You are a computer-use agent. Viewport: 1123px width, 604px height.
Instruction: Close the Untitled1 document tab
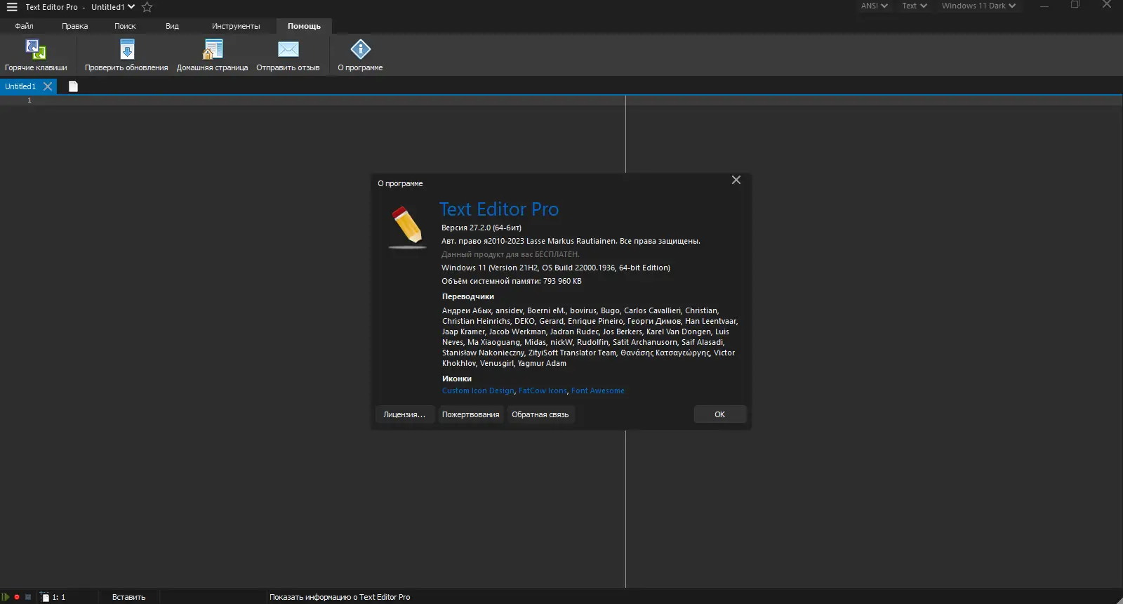[x=48, y=86]
